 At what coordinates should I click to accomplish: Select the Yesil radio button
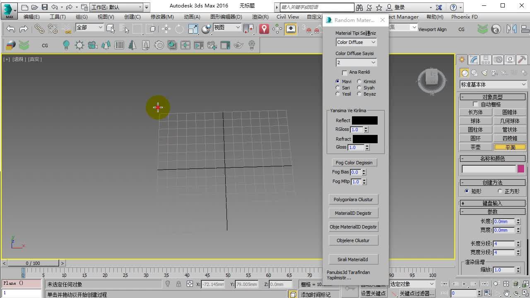(338, 94)
